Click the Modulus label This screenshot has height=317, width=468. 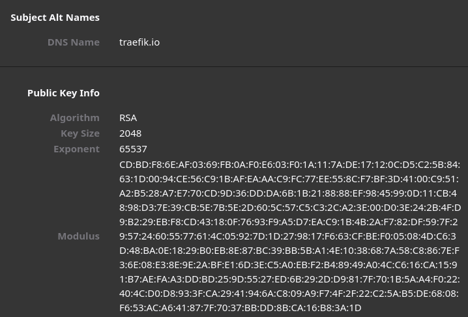pyautogui.click(x=78, y=236)
